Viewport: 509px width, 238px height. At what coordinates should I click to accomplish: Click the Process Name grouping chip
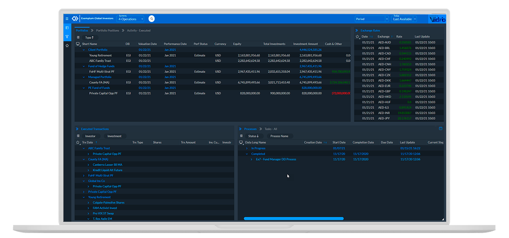pyautogui.click(x=279, y=136)
